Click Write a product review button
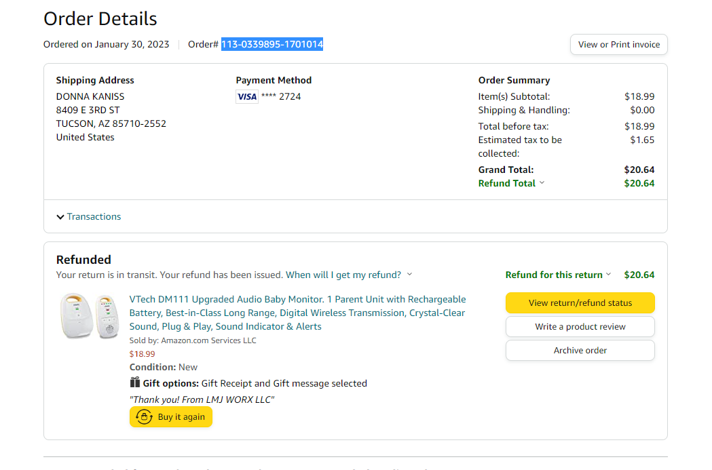Image resolution: width=712 pixels, height=470 pixels. click(x=580, y=327)
